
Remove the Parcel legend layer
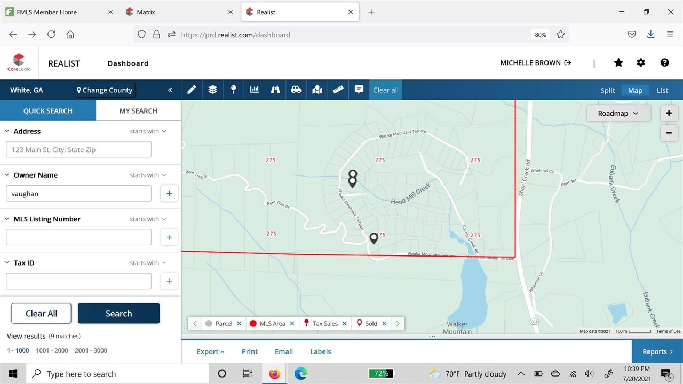point(239,324)
